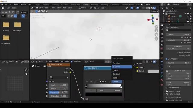Remove the active ColorRamp stop
This screenshot has height=108, width=193.
(91, 82)
